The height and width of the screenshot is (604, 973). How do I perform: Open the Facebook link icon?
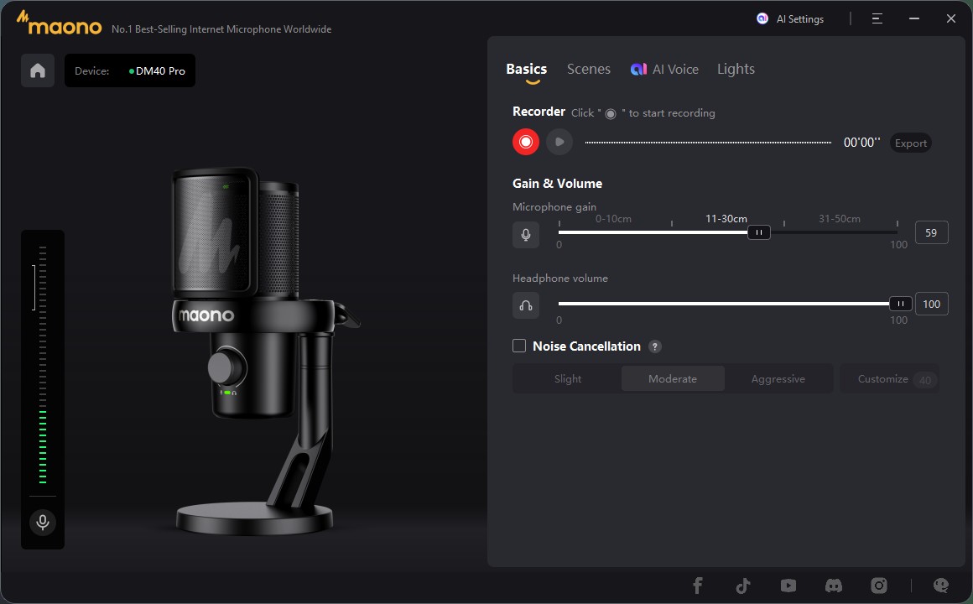(697, 586)
